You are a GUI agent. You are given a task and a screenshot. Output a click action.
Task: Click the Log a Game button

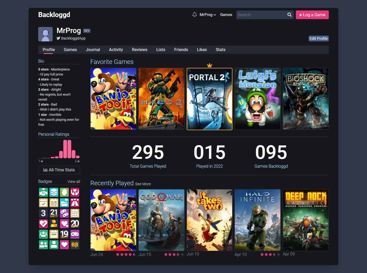pyautogui.click(x=312, y=15)
